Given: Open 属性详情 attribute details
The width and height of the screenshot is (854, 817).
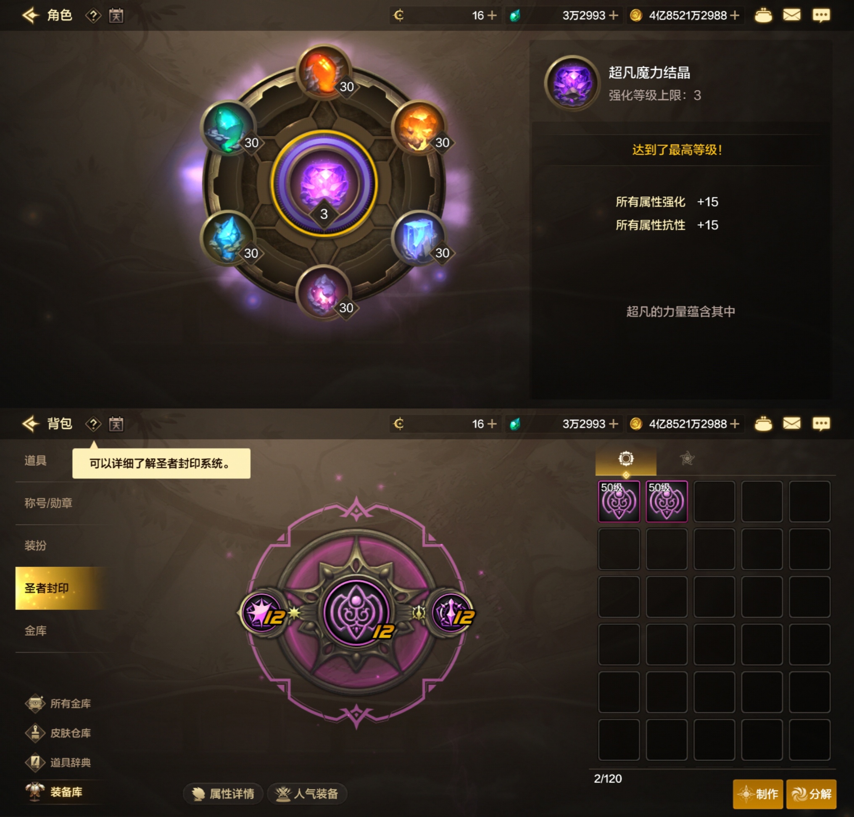Looking at the screenshot, I should click(x=224, y=793).
